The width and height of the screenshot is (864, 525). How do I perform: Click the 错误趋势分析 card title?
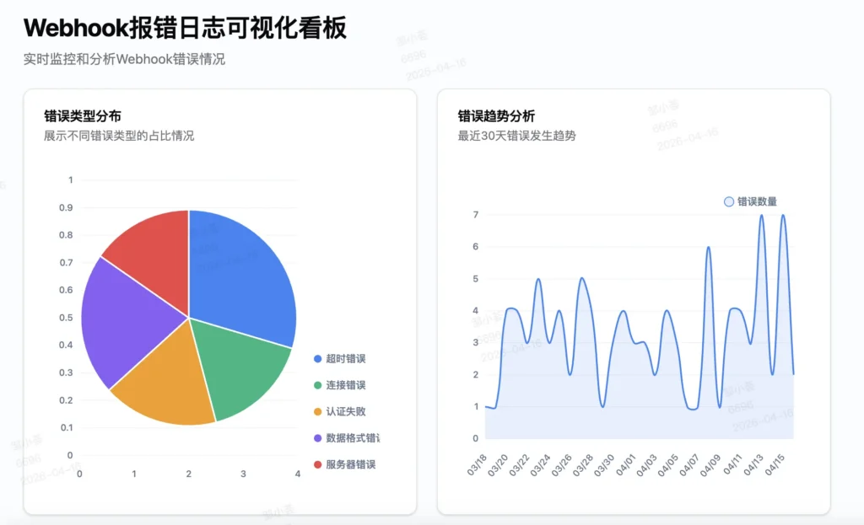pyautogui.click(x=496, y=116)
